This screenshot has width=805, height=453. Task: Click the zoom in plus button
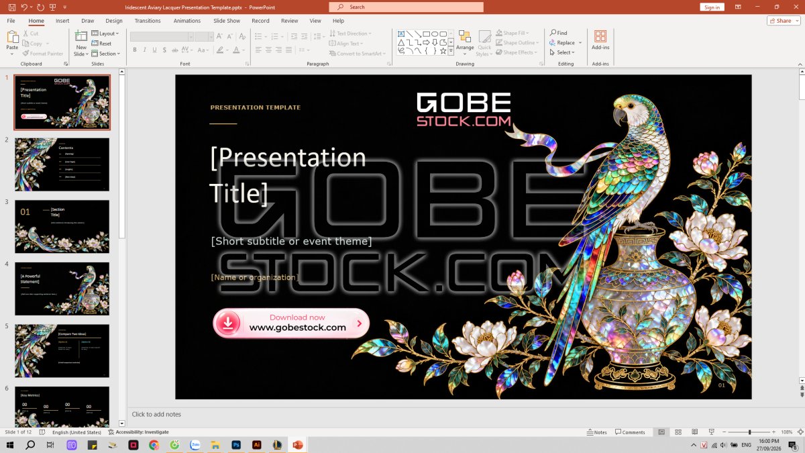click(772, 432)
